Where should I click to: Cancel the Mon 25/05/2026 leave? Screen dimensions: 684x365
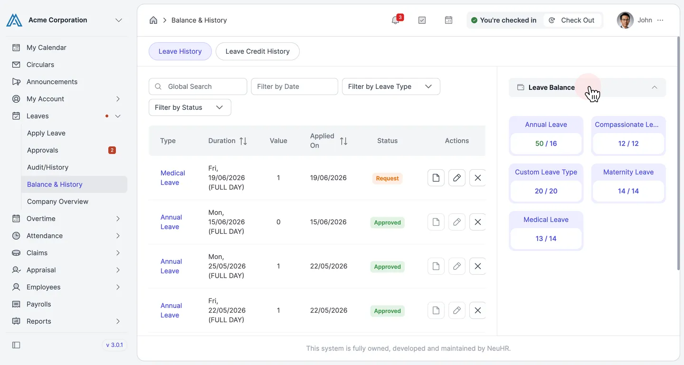[x=478, y=266]
